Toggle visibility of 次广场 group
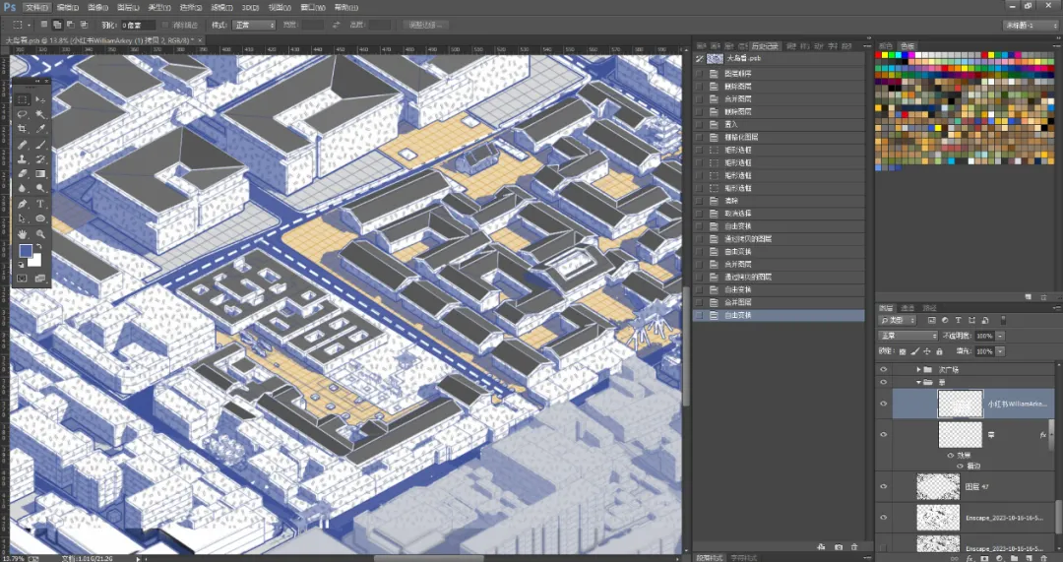 pos(883,369)
